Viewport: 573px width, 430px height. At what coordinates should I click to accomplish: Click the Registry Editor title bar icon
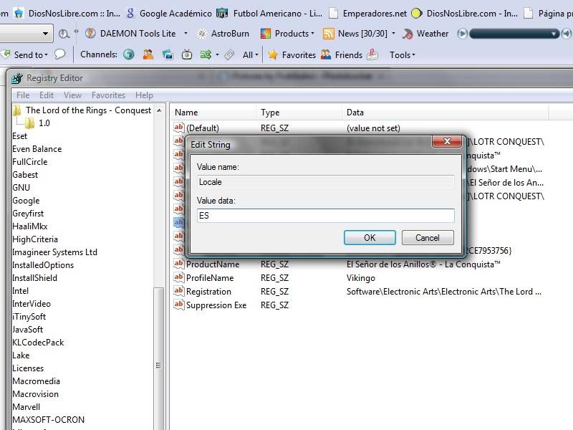pos(16,78)
